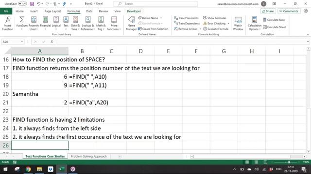Select the Text Functions Case Studies sheet
The image size is (311, 174).
[45, 157]
